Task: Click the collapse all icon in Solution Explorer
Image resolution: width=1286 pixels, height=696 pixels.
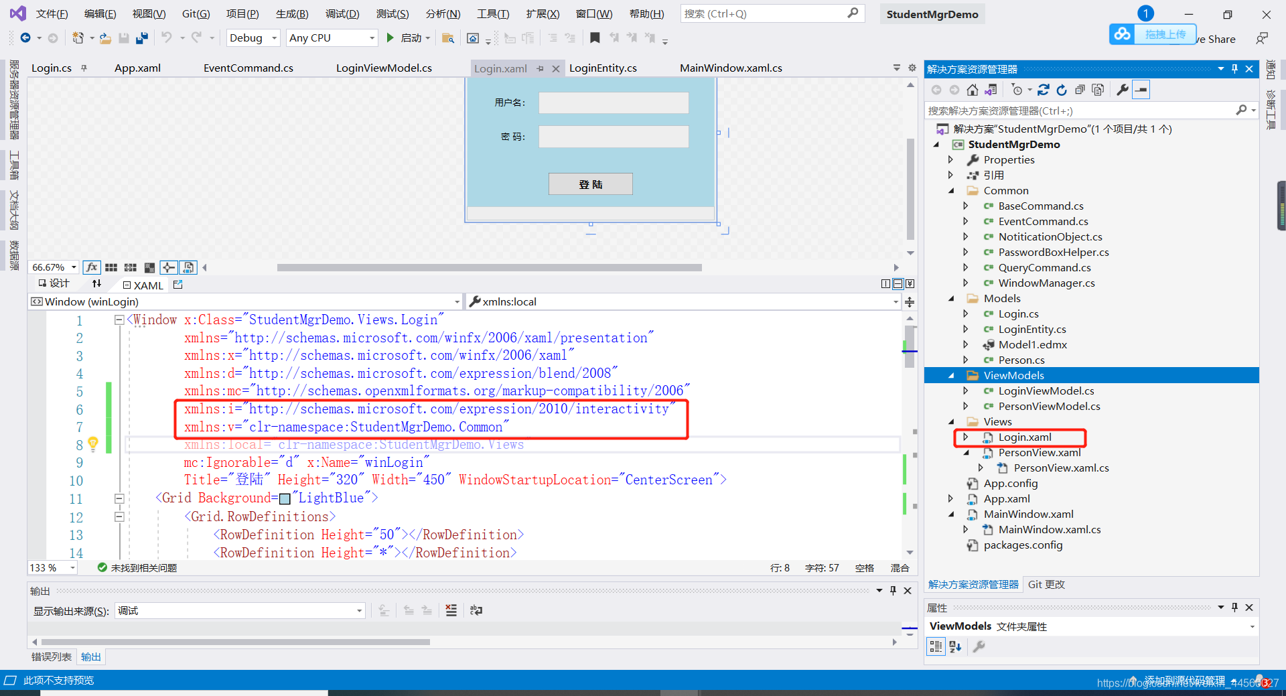Action: coord(1080,90)
